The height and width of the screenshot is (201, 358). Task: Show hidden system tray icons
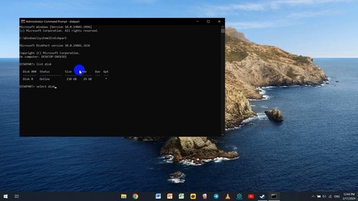[x=313, y=197]
